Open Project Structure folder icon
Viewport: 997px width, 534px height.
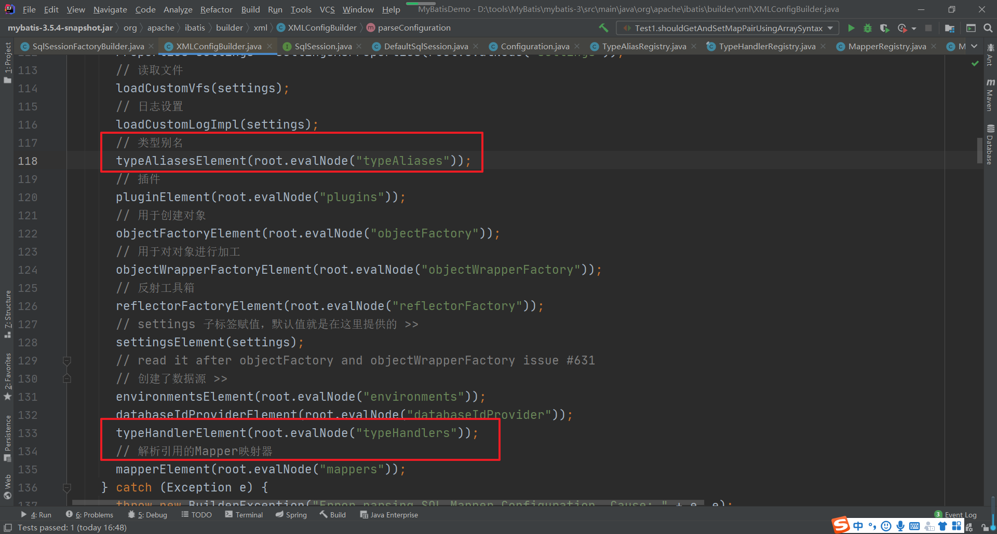click(x=950, y=28)
